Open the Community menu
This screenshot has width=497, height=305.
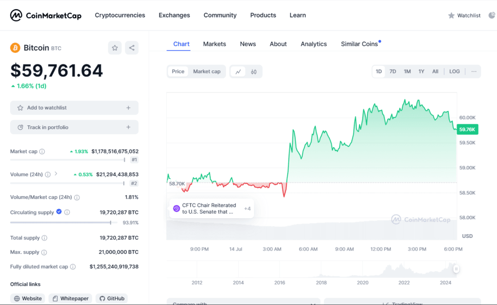point(220,15)
